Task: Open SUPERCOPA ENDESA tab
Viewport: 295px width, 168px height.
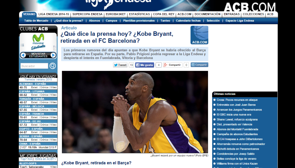Action: tap(87, 14)
